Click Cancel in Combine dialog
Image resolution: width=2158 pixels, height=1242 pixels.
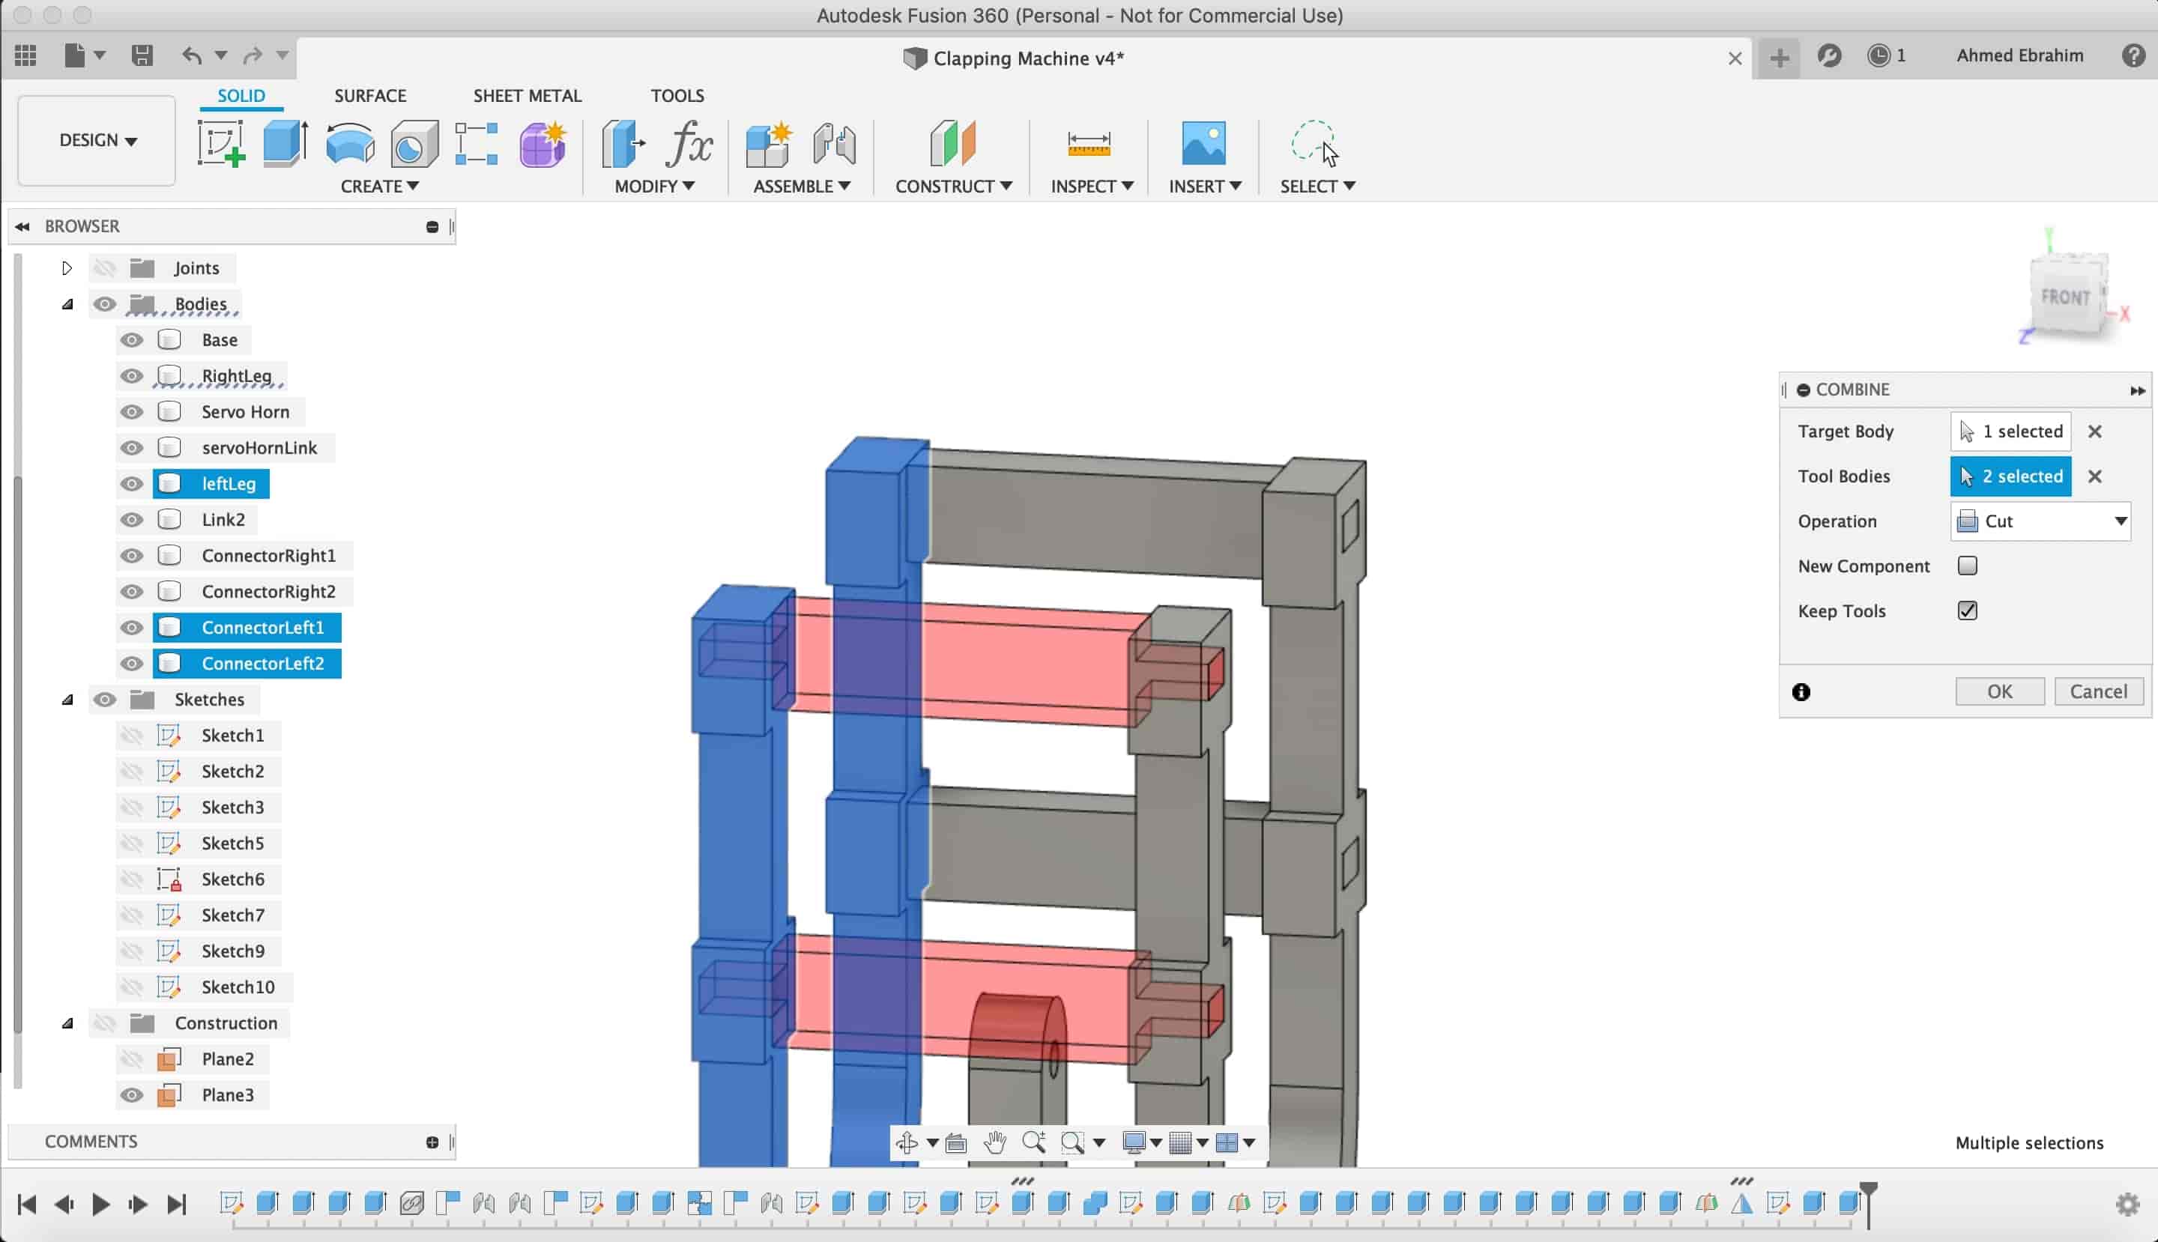2098,692
